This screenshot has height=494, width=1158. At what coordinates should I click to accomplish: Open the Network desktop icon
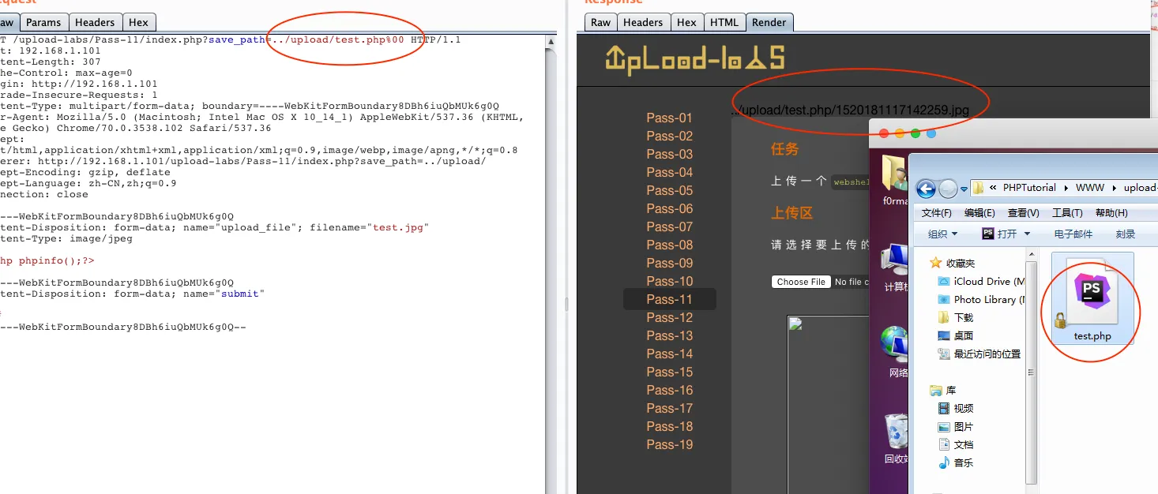pyautogui.click(x=896, y=347)
